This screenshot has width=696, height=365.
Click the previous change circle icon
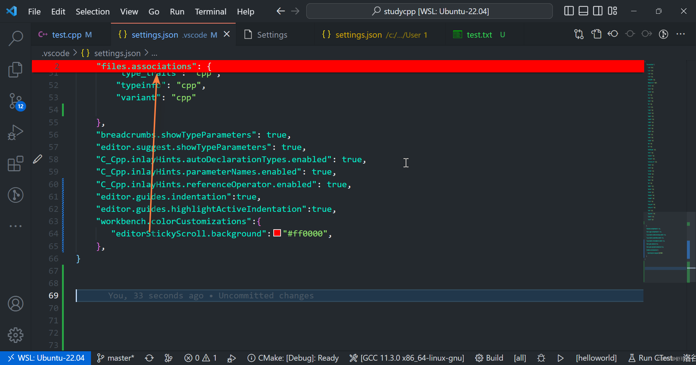coord(630,34)
